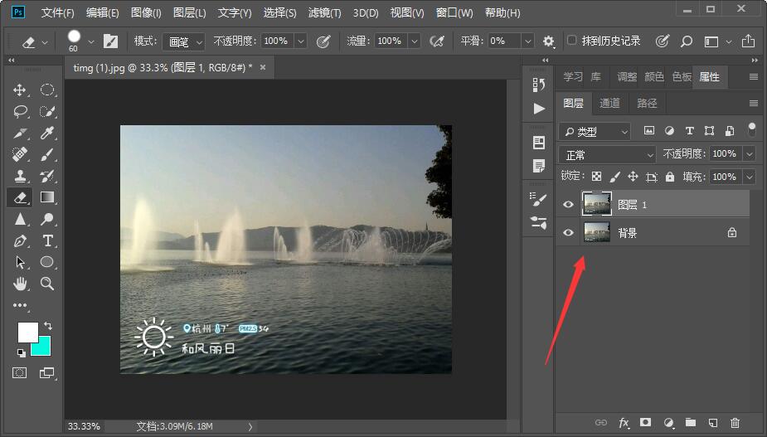Select the Zoom tool
The width and height of the screenshot is (767, 437).
[x=47, y=284]
